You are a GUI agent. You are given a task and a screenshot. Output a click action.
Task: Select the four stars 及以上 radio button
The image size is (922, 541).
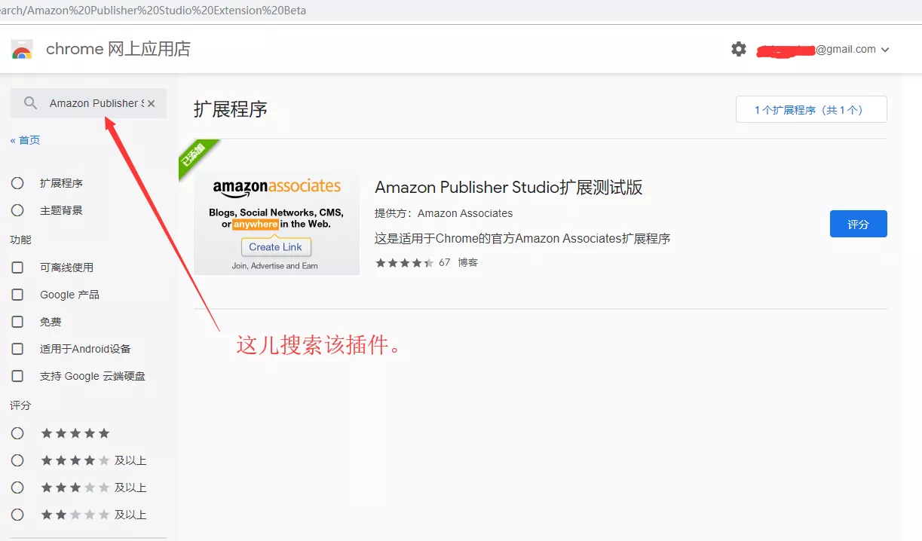[17, 460]
